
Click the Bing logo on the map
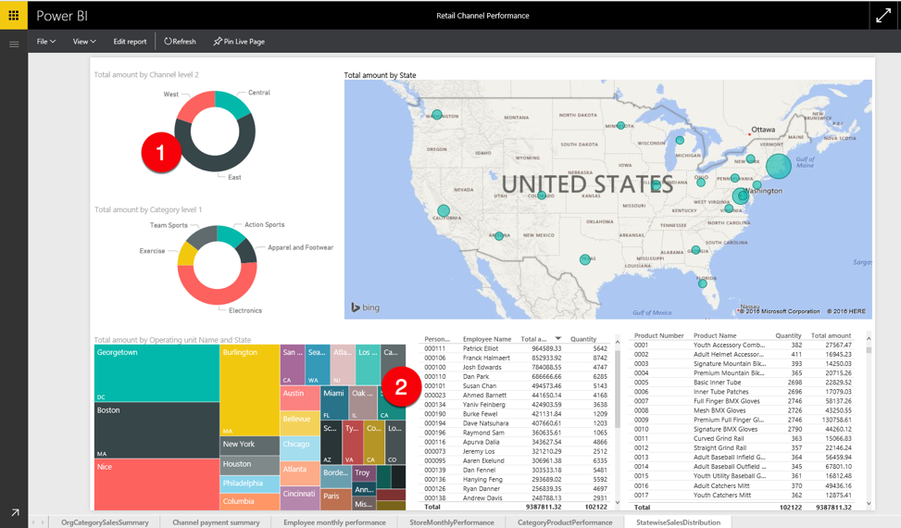coord(366,308)
